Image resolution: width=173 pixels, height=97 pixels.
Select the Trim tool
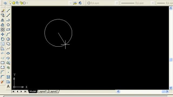2,53
